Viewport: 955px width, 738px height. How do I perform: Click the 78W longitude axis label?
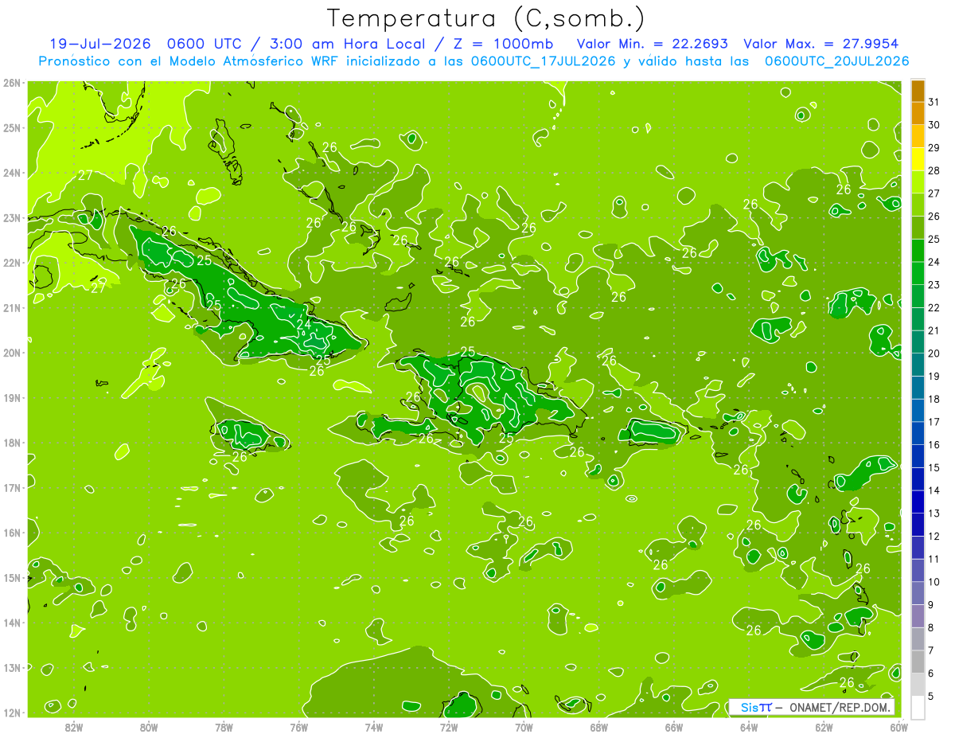point(224,727)
